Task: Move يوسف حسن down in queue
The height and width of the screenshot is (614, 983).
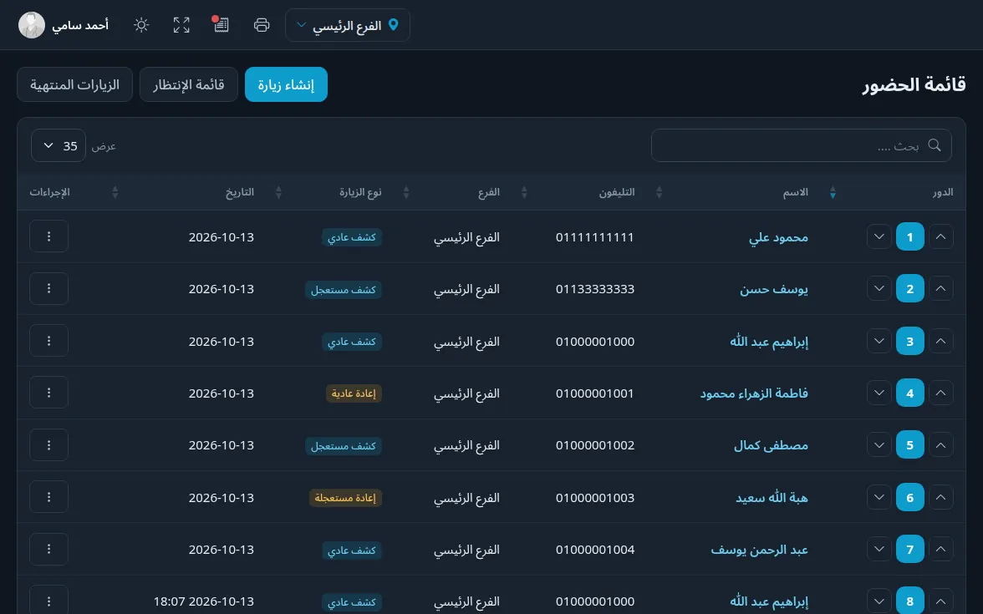Action: tap(879, 289)
